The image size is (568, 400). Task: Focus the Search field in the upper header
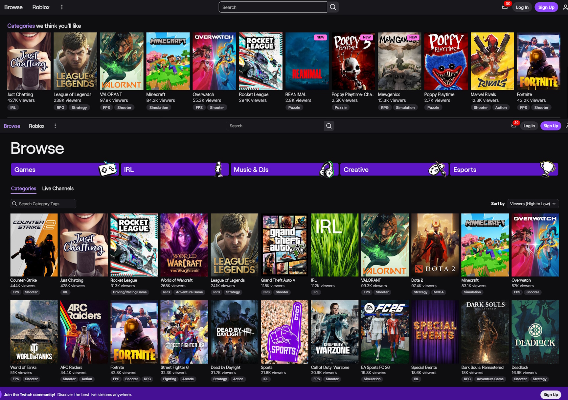(x=273, y=7)
